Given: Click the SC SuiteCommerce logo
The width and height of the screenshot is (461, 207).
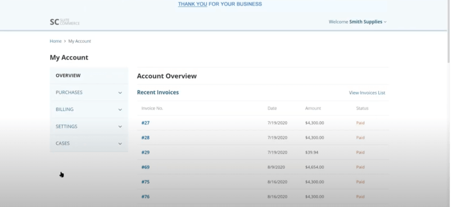Looking at the screenshot, I should click(x=64, y=22).
